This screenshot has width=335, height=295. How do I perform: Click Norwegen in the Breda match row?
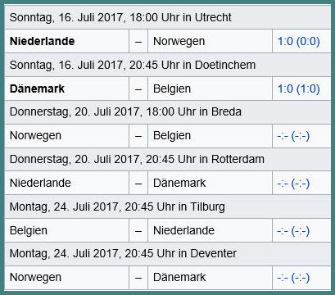click(x=35, y=136)
